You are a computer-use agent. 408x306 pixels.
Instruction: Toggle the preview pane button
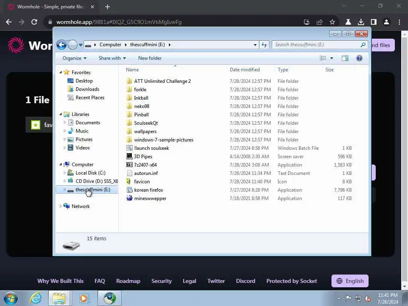point(345,58)
